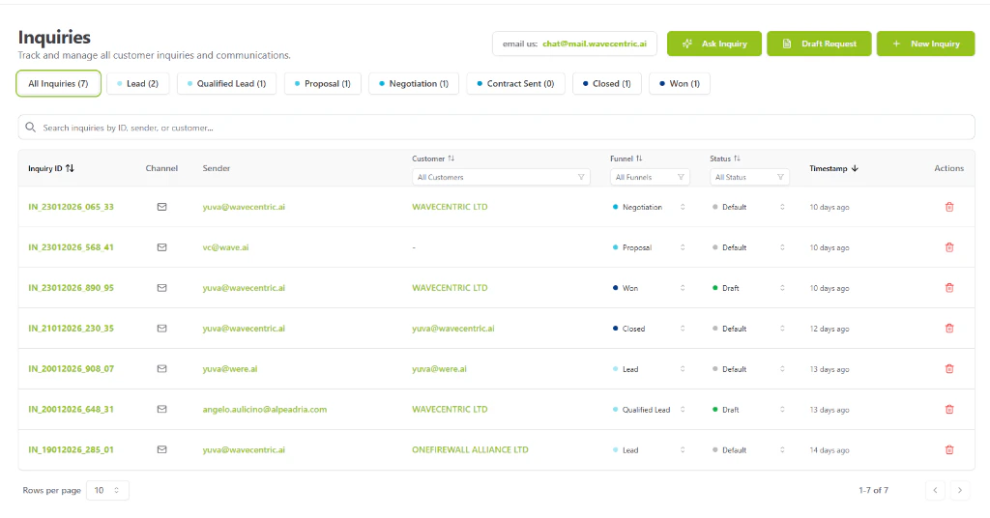Change Negotiation funnel for IN_23012026_065_33
990x518 pixels.
[649, 207]
